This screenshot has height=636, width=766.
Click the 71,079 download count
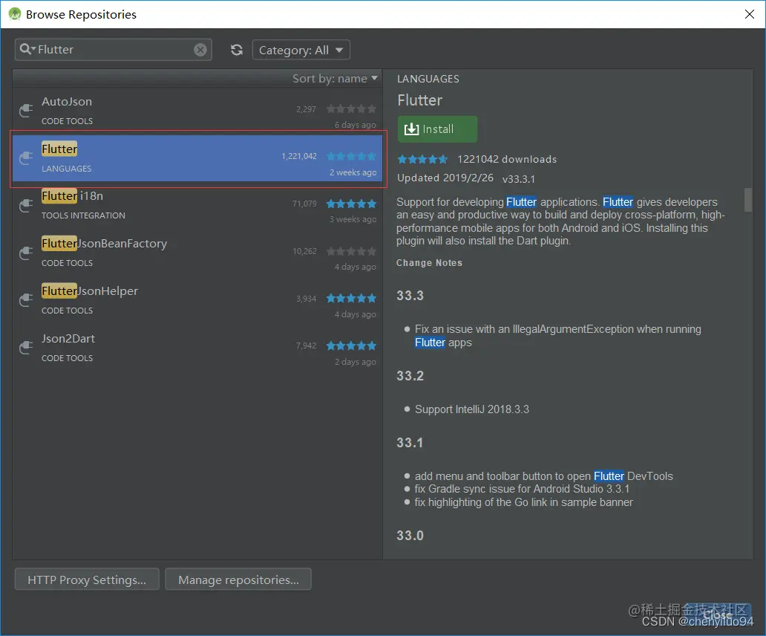(304, 204)
